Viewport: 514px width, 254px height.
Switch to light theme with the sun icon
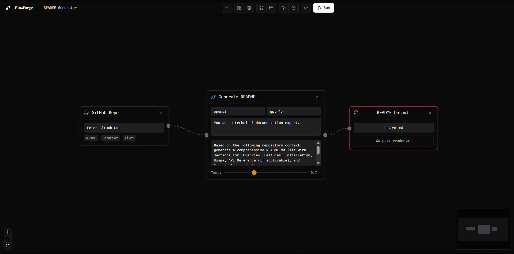[283, 8]
